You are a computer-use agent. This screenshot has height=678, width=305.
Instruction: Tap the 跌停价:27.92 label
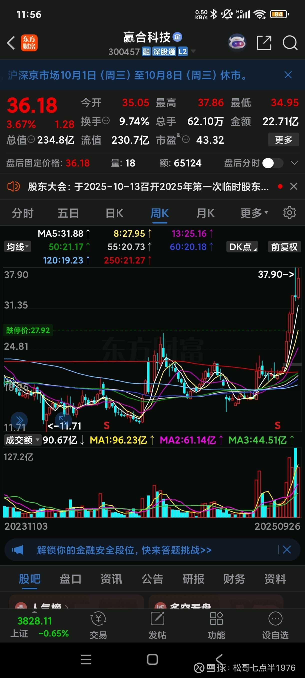coord(28,330)
